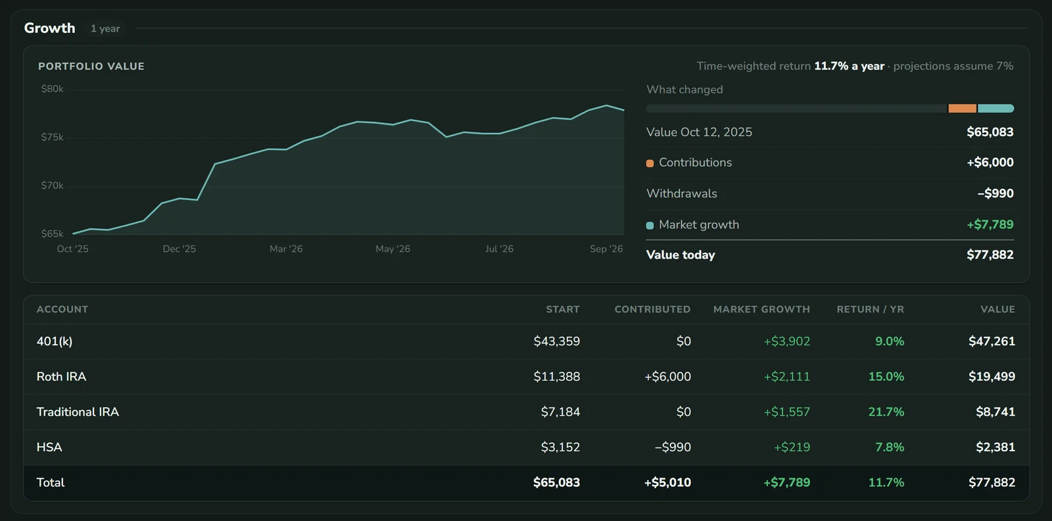The height and width of the screenshot is (521, 1052).
Task: Click the "projections assume 7%" note
Action: [953, 66]
